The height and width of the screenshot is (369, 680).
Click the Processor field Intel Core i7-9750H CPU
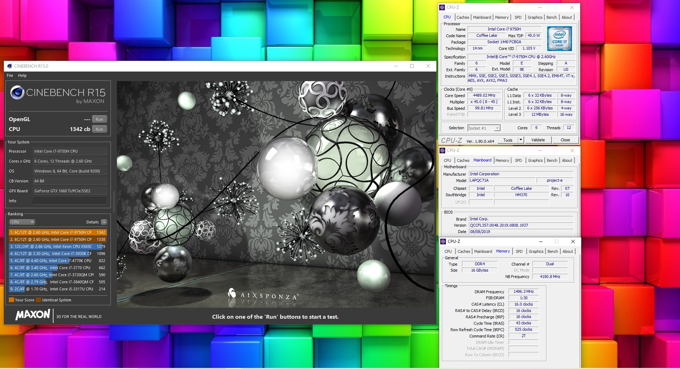click(x=70, y=151)
